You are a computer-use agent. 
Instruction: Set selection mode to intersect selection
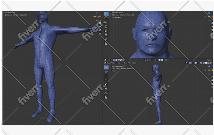tap(123, 60)
